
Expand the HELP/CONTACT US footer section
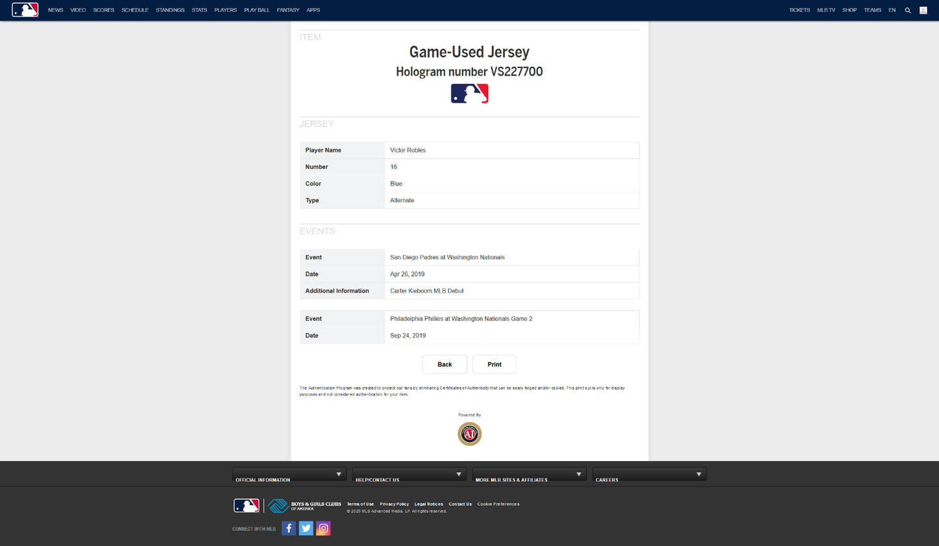tap(409, 474)
